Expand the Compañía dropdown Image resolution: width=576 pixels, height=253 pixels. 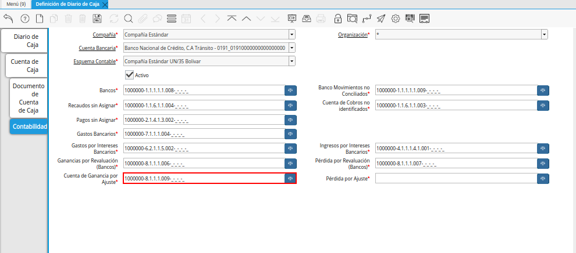click(291, 35)
